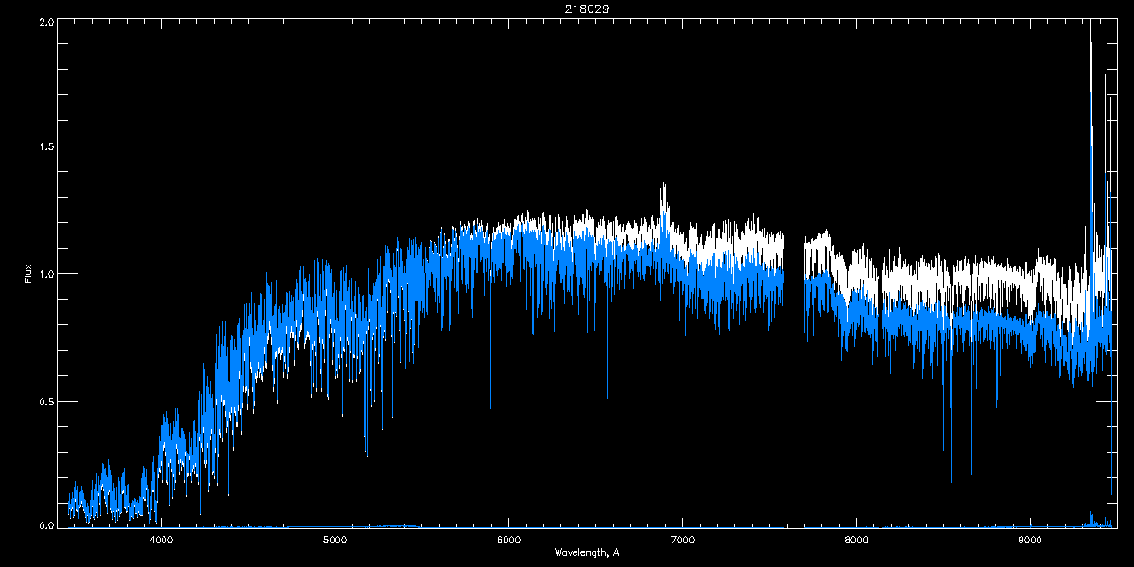Screen dimensions: 1134x567
Task: Click the y-axis tick label 0.5
Action: coord(45,401)
